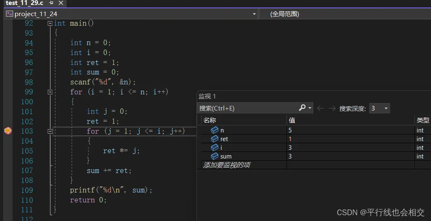Place cursor on ret *= j; statement

pos(121,151)
